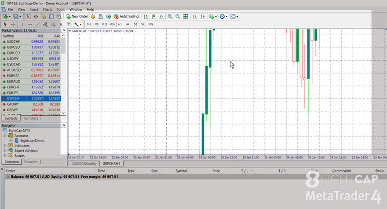Open the Insert menu
The image size is (387, 209).
coord(34,9)
